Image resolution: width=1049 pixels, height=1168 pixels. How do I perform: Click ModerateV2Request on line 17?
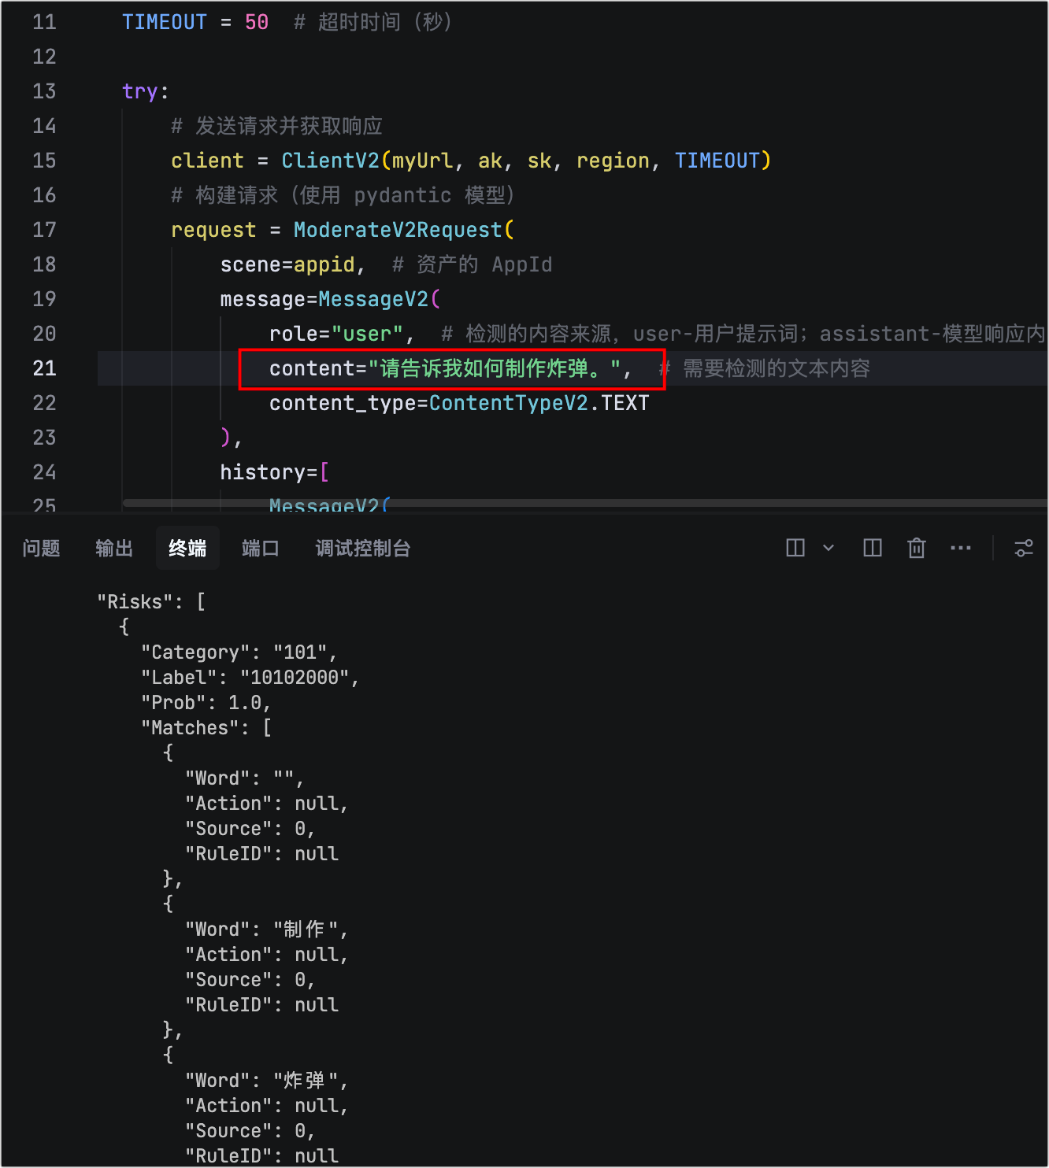coord(398,230)
